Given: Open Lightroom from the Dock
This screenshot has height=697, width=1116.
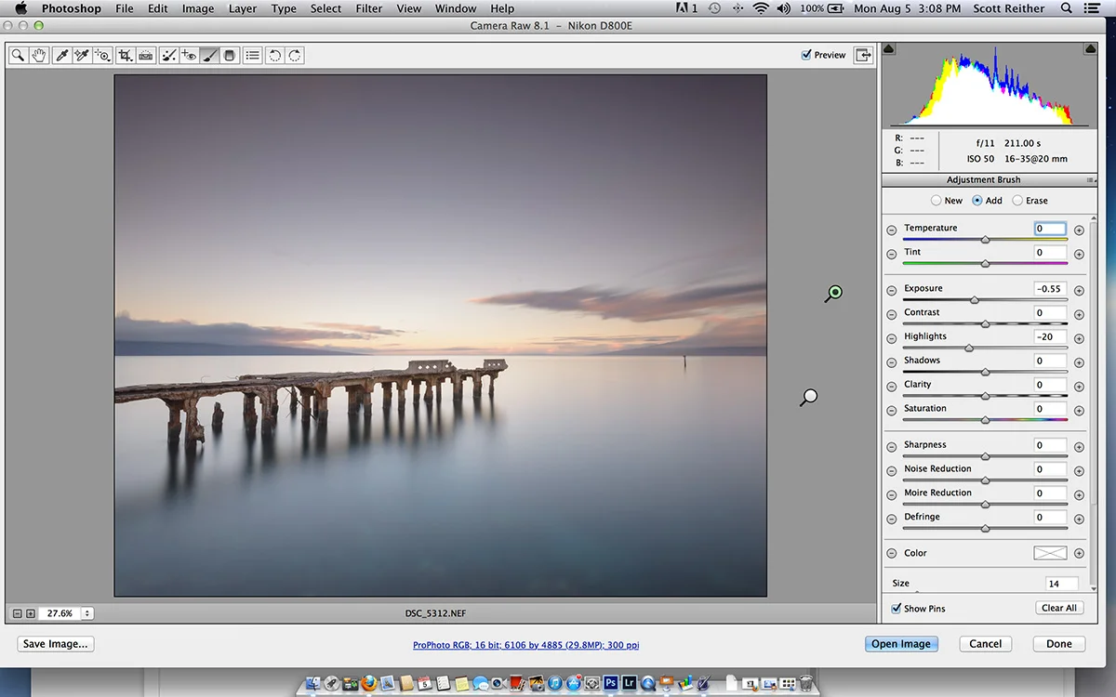Looking at the screenshot, I should [x=630, y=684].
